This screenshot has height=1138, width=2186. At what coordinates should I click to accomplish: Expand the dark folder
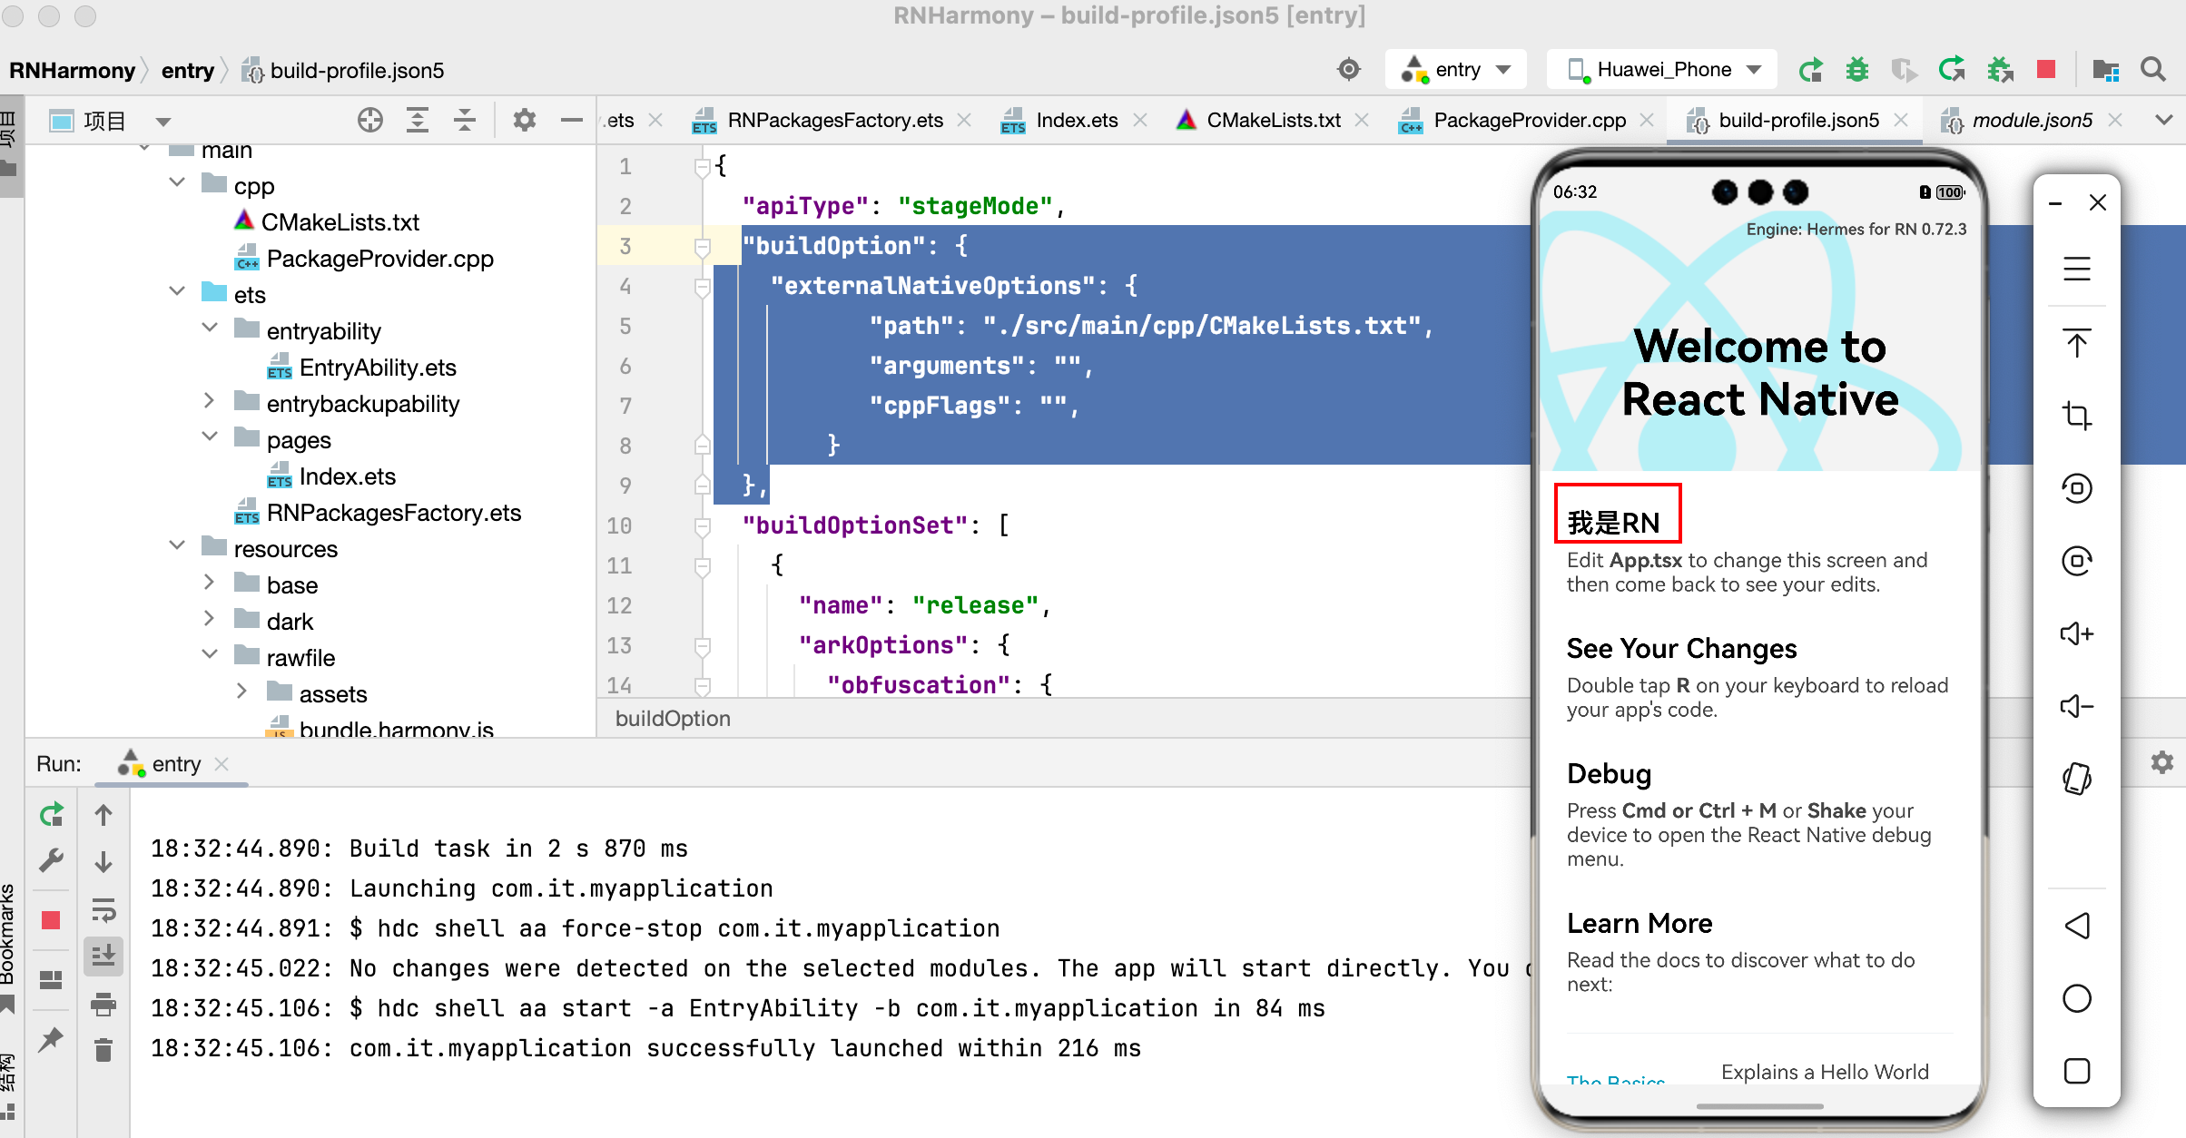pyautogui.click(x=210, y=619)
